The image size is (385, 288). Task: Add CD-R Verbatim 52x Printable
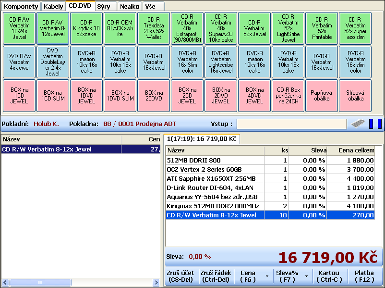(322, 28)
